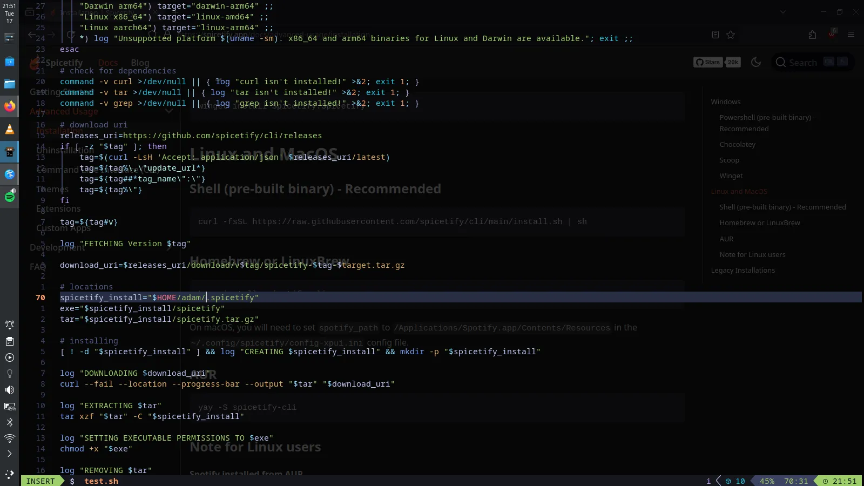Open the uBlock extension icon with badge
The image size is (864, 486).
(x=832, y=33)
